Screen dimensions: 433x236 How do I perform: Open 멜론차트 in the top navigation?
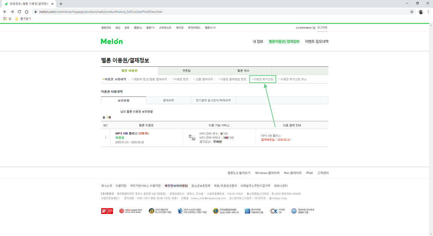(106, 28)
